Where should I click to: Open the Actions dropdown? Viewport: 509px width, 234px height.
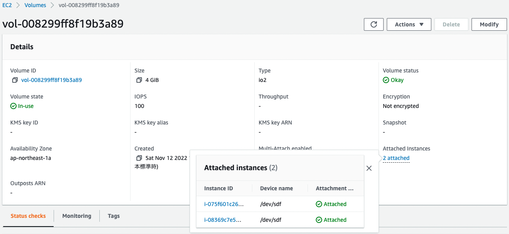click(x=409, y=24)
